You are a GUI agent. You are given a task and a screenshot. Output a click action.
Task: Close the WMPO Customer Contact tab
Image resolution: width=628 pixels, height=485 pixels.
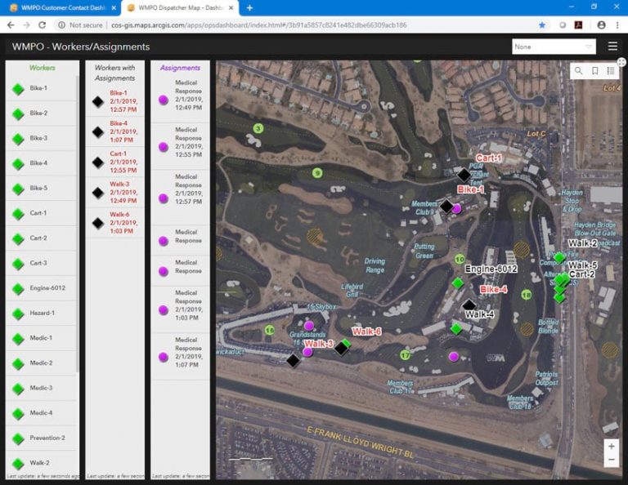point(114,7)
